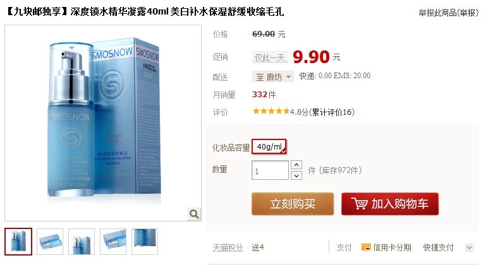Open the 累计评价16 reviews link
500x265 pixels.
[332, 112]
